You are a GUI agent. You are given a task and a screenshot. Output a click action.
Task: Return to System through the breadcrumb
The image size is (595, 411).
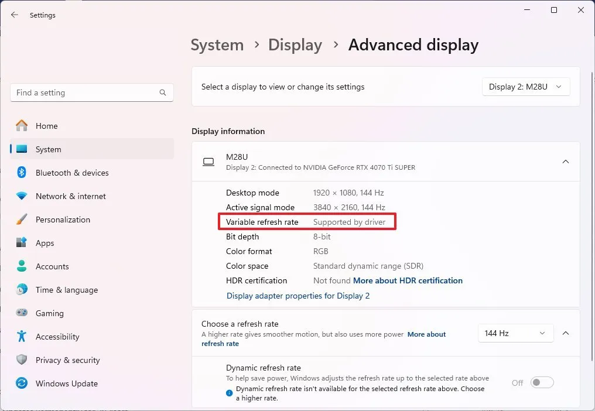click(x=217, y=45)
